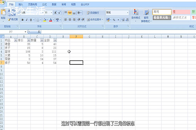Screen dimensions: 196x130
Task: Toggle bold formatting with B
Action: point(22,20)
